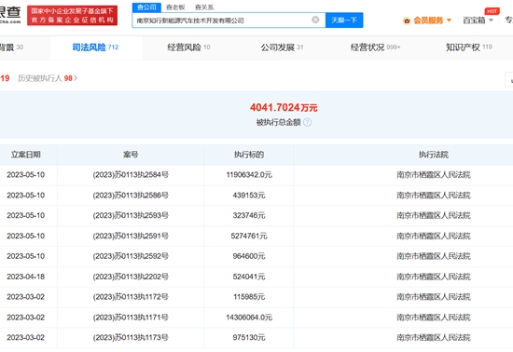Select the amount 14306064.0元
Viewport: 513px width, 352px height.
249,318
